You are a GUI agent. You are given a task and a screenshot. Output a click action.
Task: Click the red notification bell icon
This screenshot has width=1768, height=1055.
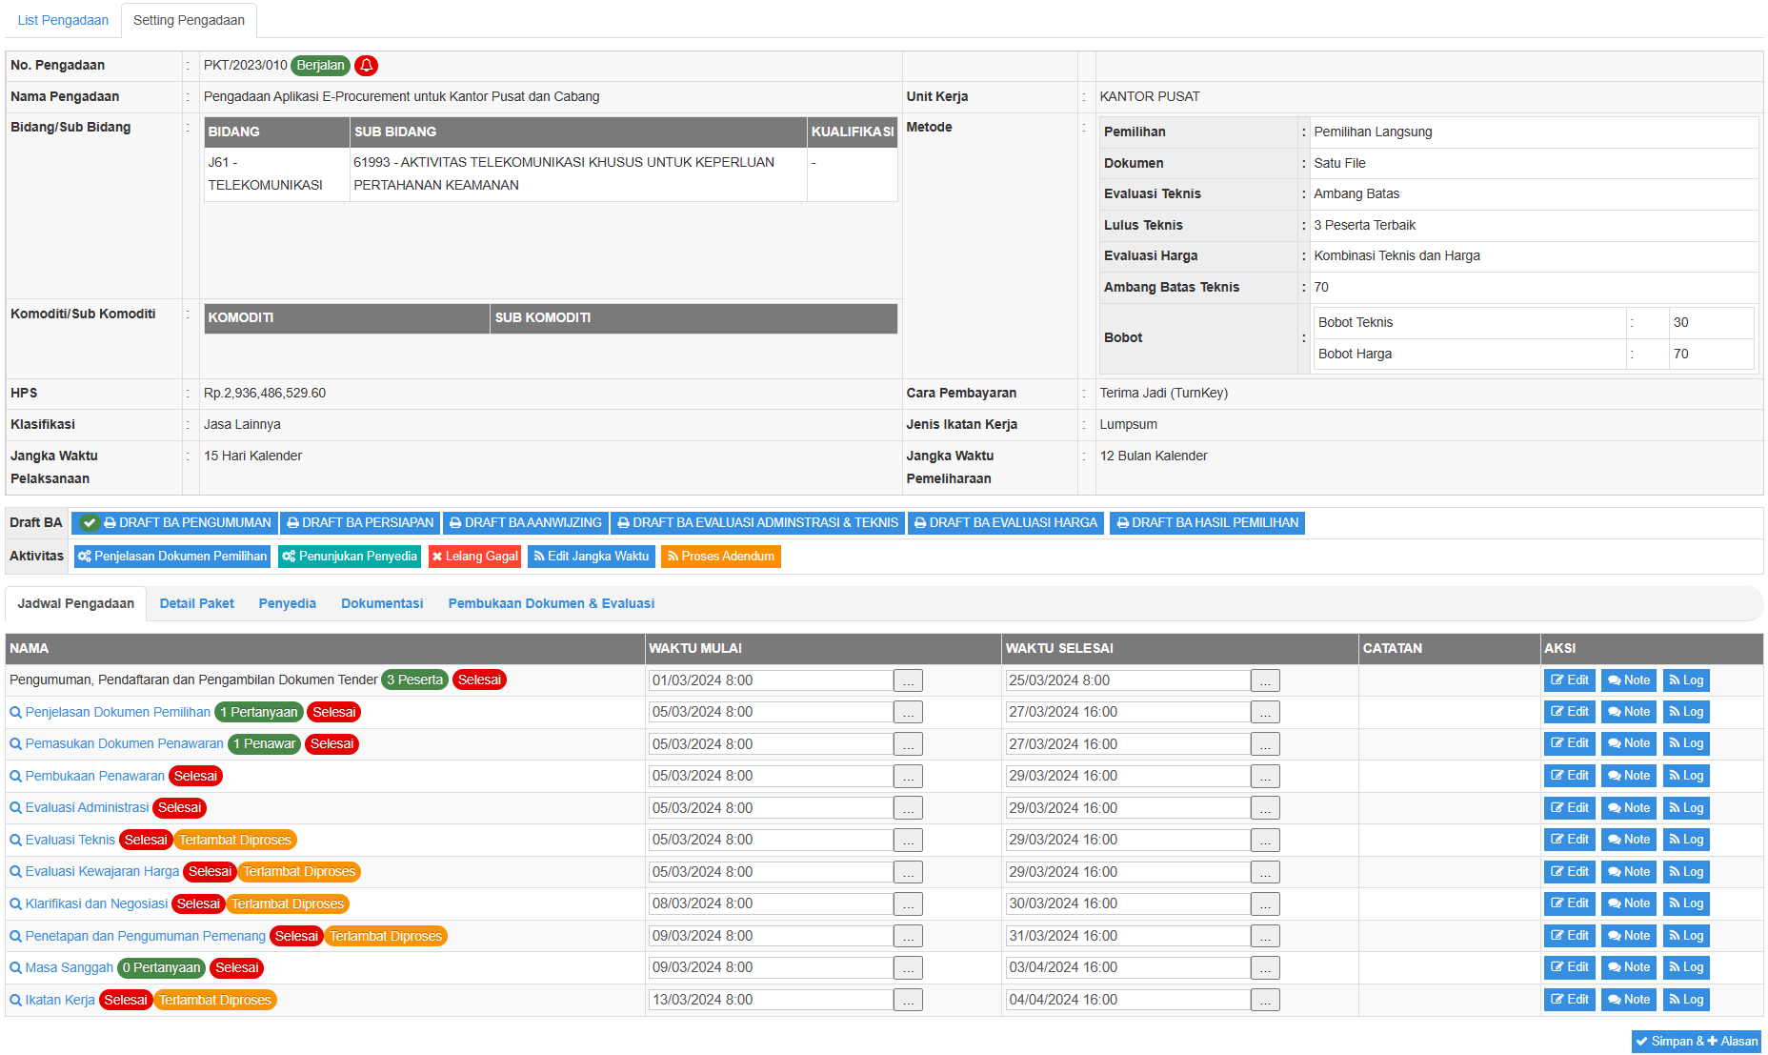tap(366, 66)
